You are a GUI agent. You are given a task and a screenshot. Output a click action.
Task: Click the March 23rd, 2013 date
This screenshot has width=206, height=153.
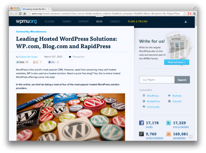[53, 57]
